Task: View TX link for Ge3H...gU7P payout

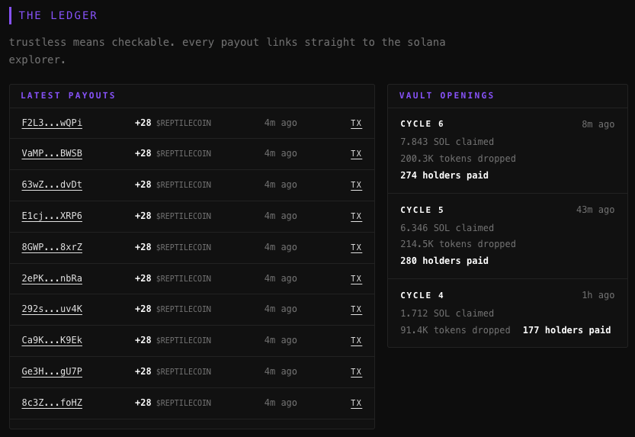Action: pos(356,372)
